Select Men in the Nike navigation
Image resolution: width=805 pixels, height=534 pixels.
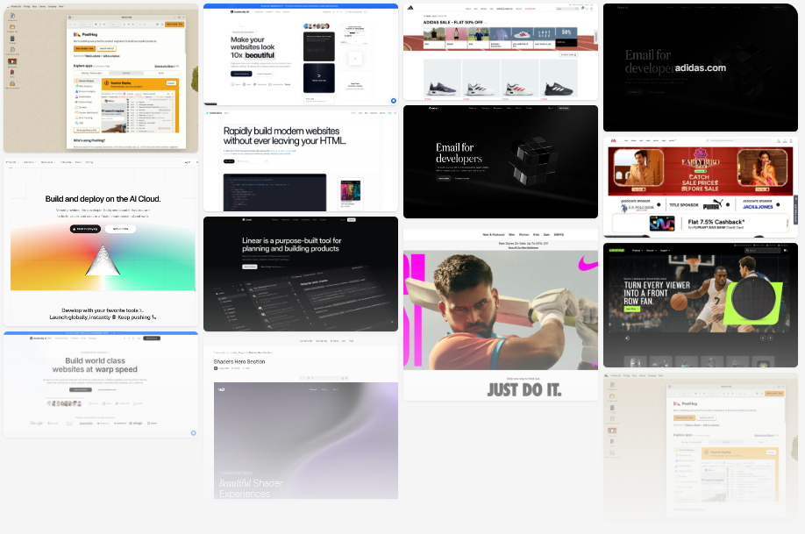[x=512, y=235]
